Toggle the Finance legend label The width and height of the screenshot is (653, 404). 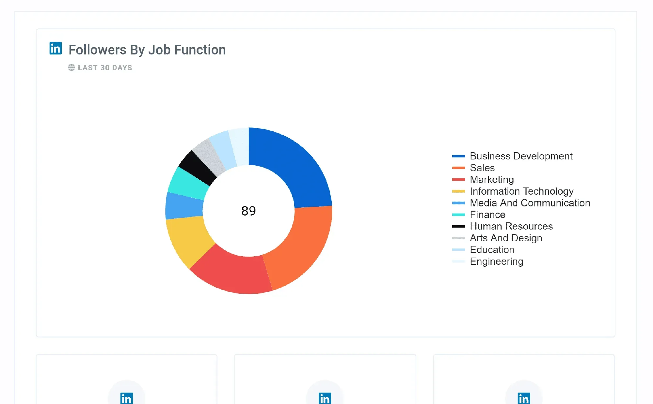487,215
